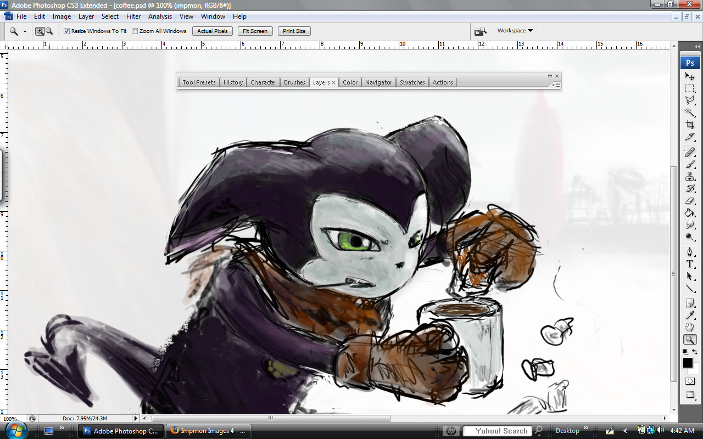Click the Adobe Photoshop taskbar button
The height and width of the screenshot is (439, 703).
tap(121, 431)
